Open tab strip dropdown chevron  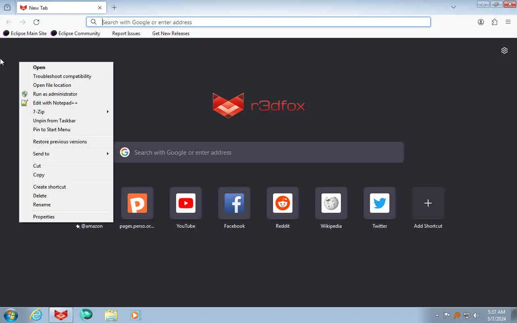[x=454, y=7]
